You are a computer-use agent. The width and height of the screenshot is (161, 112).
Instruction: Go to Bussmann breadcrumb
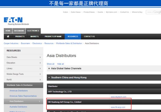[25, 43]
